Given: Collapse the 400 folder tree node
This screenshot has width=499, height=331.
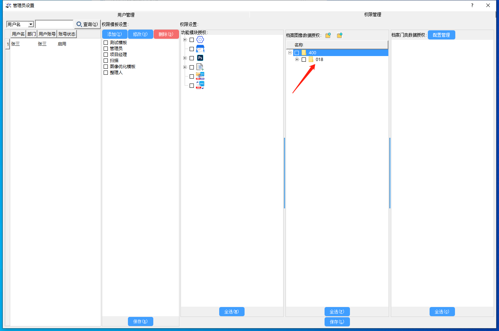Looking at the screenshot, I should point(290,53).
